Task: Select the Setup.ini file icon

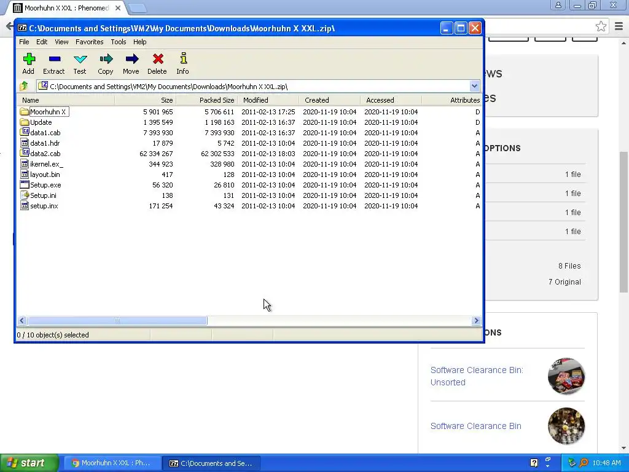Action: 24,195
